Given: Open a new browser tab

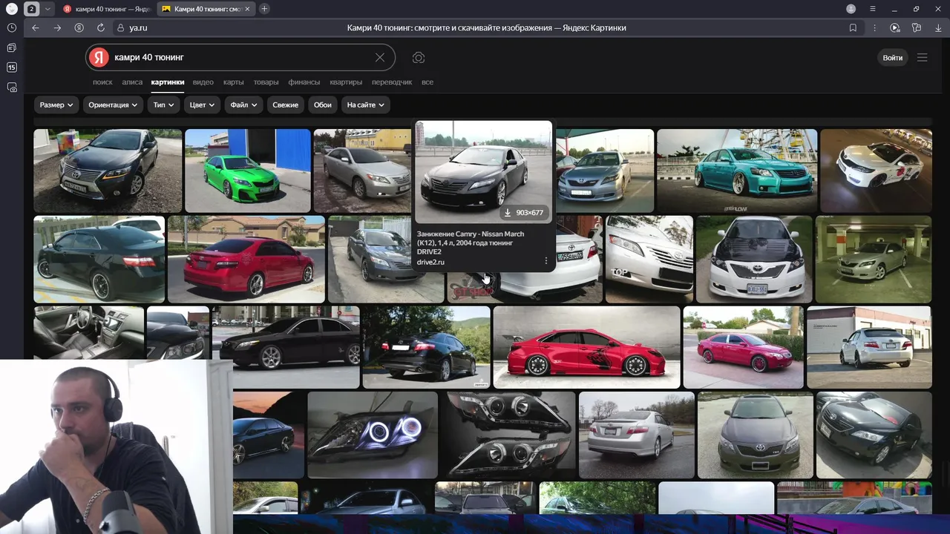Looking at the screenshot, I should [x=264, y=9].
